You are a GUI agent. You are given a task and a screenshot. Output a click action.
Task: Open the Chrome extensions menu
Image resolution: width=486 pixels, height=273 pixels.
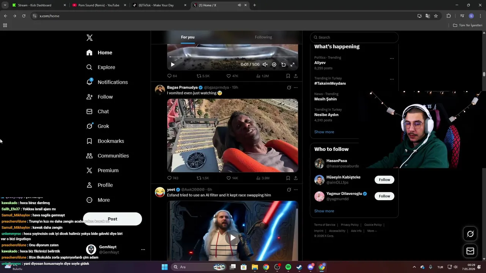point(449,16)
